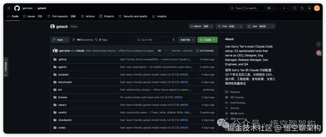Open the careful folder
The image size is (326, 137).
[62, 113]
